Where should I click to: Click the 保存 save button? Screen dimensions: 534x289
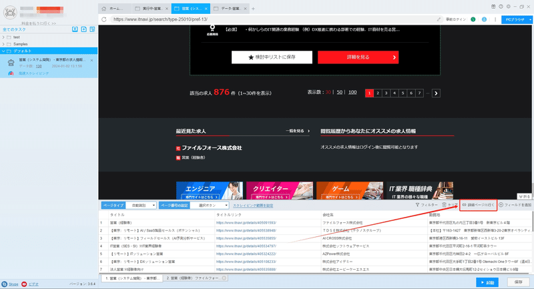pyautogui.click(x=519, y=282)
